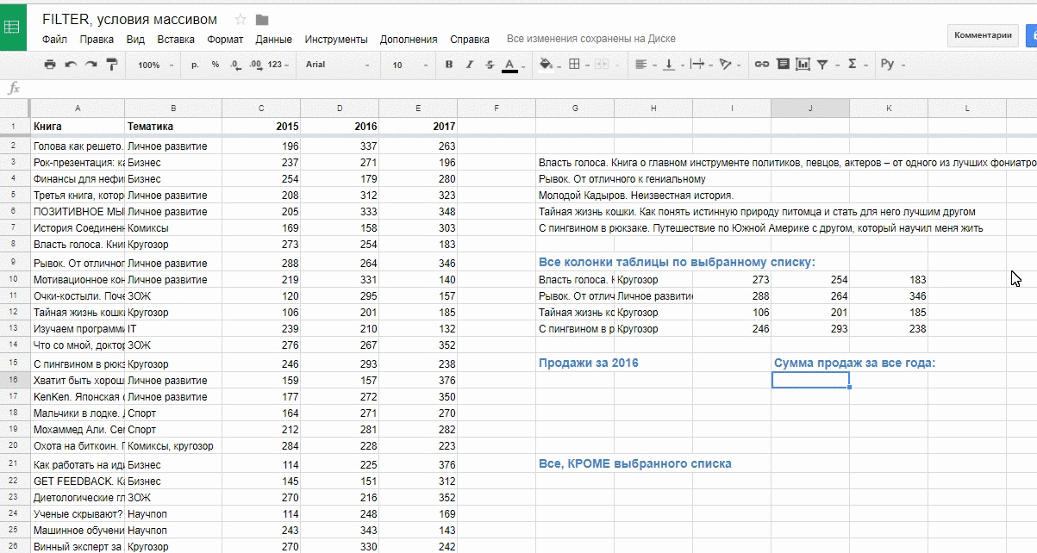Select column J header
The height and width of the screenshot is (553, 1037).
(810, 108)
